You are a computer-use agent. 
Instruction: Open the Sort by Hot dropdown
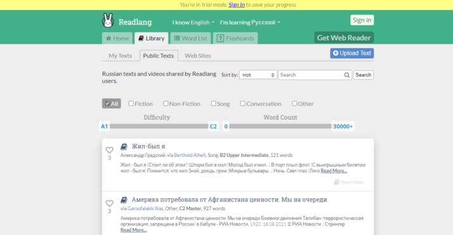point(258,75)
